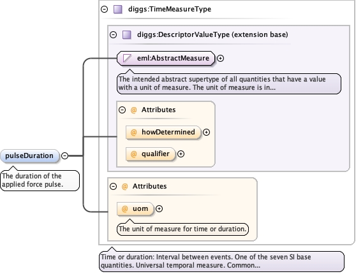Click the @ icon in qualifier
This screenshot has width=356, height=274.
[x=134, y=154]
